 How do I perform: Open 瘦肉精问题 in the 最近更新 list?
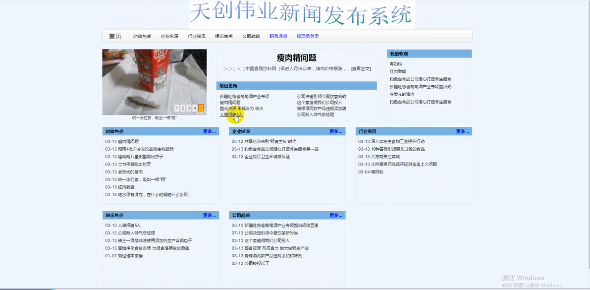click(230, 103)
